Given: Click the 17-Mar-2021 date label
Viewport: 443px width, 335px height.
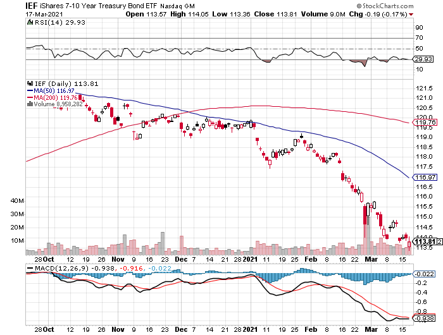Looking at the screenshot, I should tap(44, 14).
